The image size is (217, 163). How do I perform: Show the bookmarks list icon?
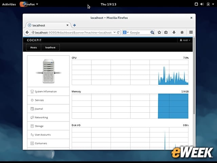tap(166, 33)
